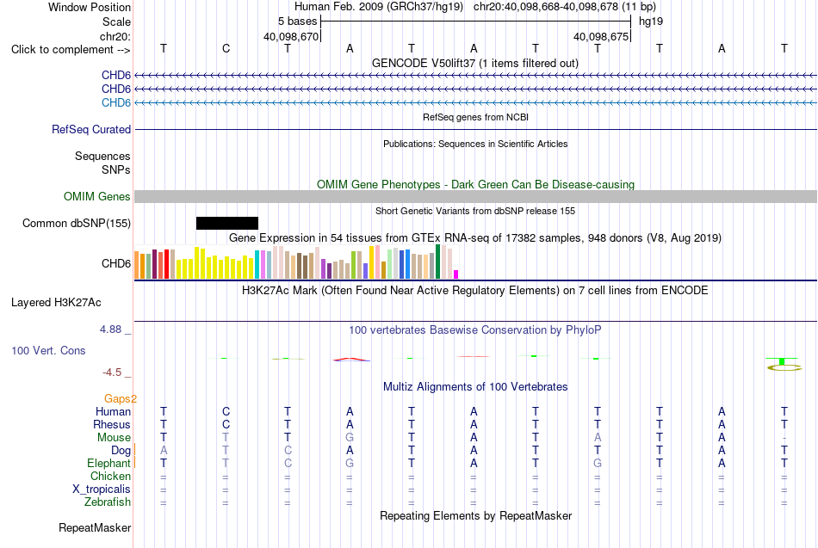Select the Human alignment row label

pyautogui.click(x=113, y=412)
